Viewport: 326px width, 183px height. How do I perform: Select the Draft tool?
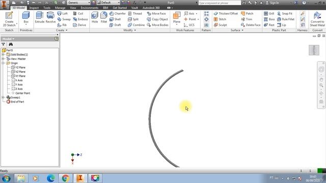point(115,25)
